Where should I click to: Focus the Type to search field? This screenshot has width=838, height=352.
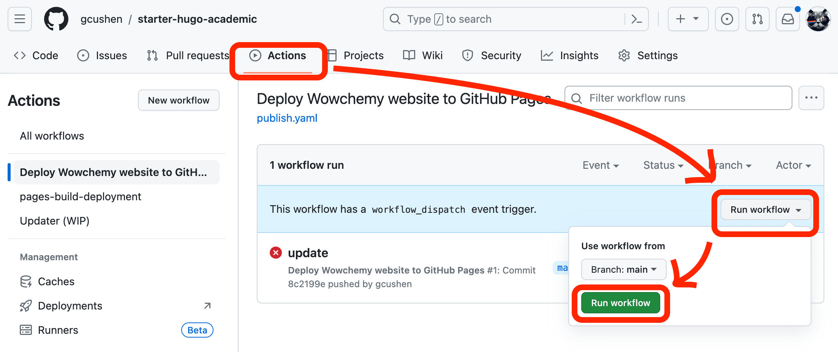[515, 19]
